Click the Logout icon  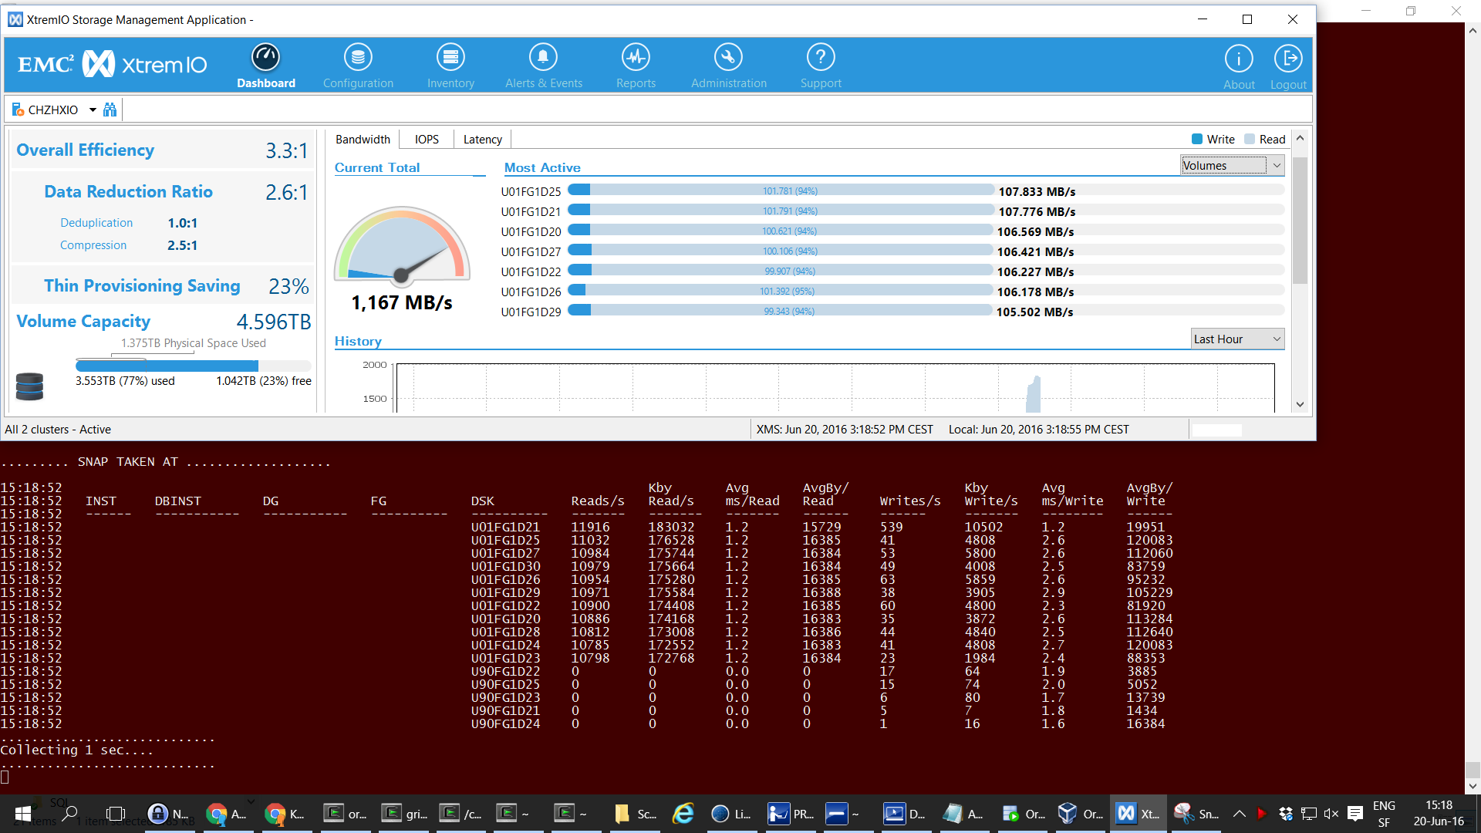(1288, 59)
